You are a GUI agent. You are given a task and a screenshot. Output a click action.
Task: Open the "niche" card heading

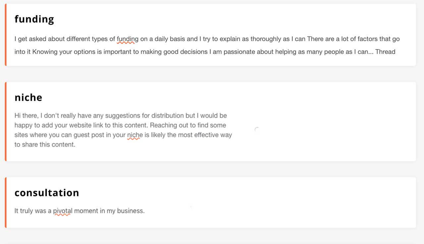pos(28,97)
